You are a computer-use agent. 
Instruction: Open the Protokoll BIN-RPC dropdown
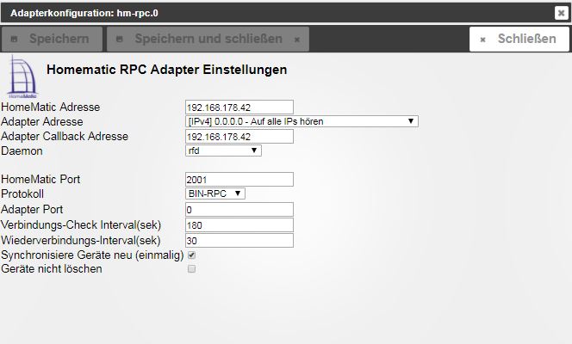coord(215,193)
